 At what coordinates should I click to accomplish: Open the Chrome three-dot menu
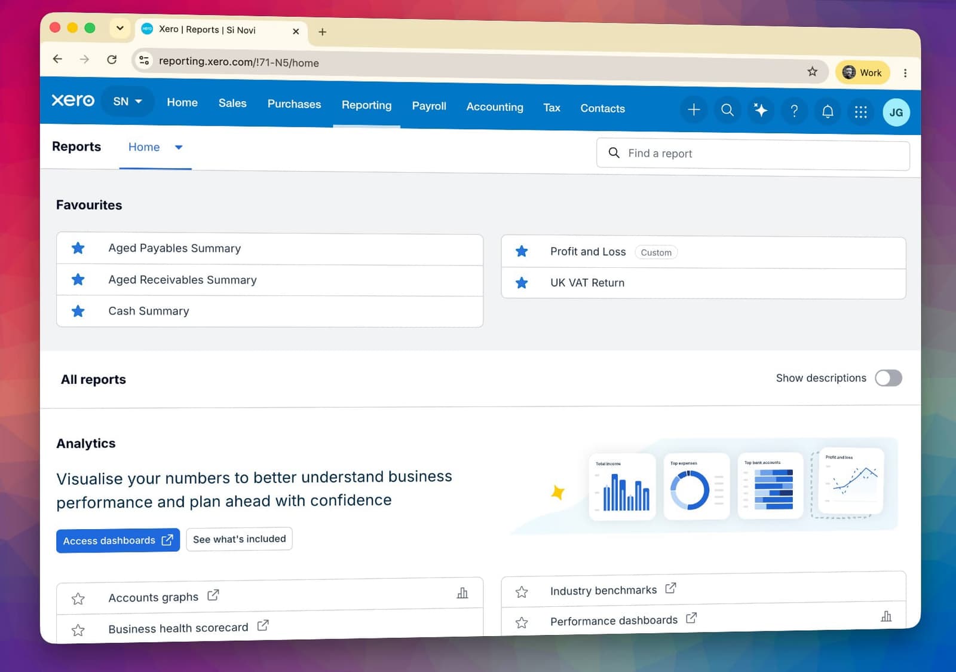coord(905,73)
